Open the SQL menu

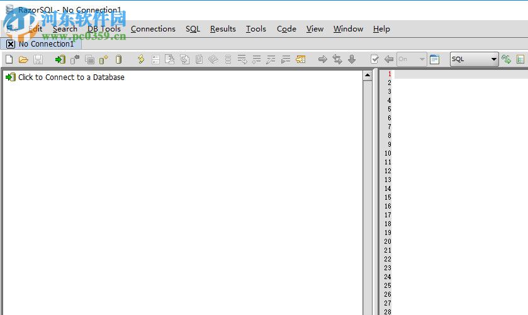[193, 29]
